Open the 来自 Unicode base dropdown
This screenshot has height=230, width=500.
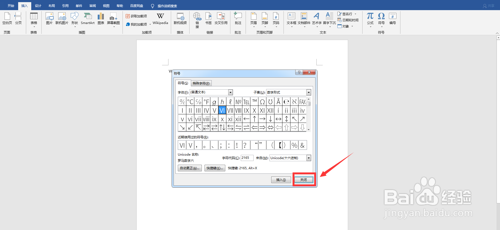[x=309, y=158]
